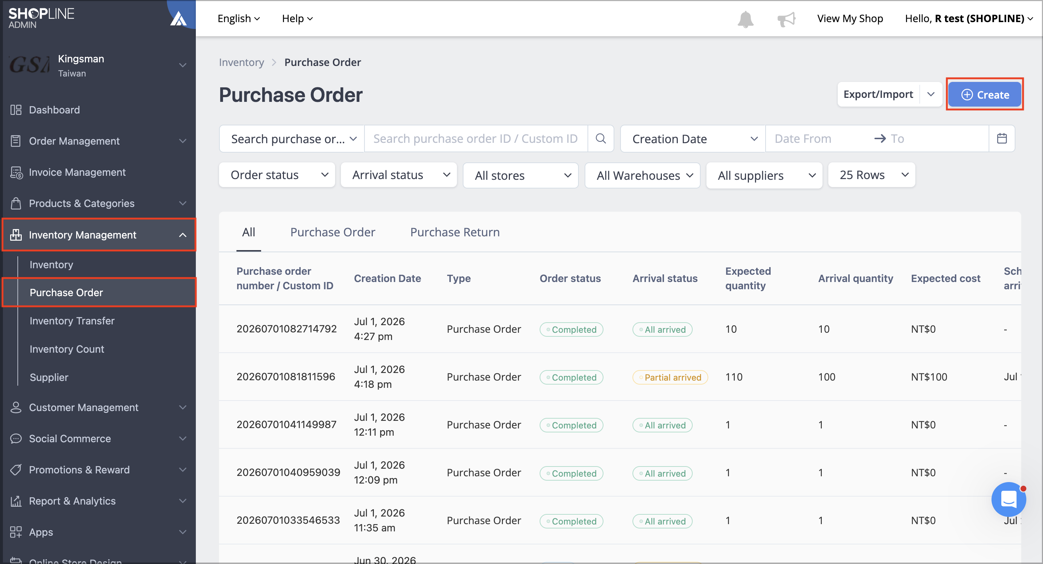Click the Invoice Management sidebar icon
The height and width of the screenshot is (564, 1043).
click(16, 173)
